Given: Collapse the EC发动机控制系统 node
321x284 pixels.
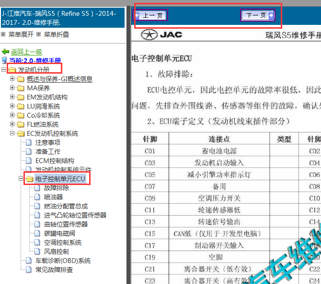Looking at the screenshot, I should click(12, 133).
